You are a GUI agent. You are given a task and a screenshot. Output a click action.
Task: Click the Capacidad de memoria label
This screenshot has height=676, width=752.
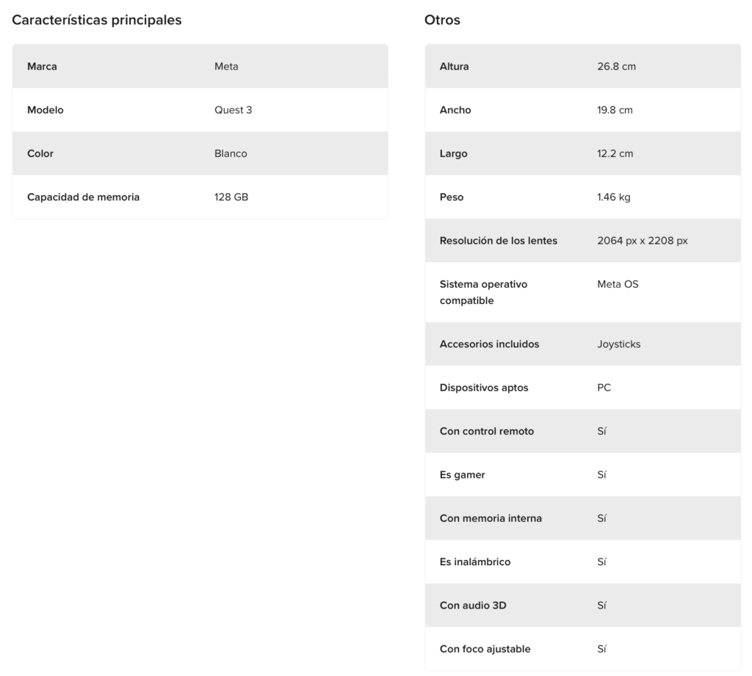point(83,197)
